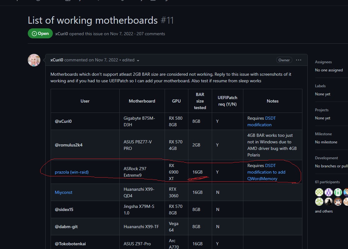This screenshot has width=348, height=249.
Task: Click the Owner badge on the comment
Action: coord(284,60)
